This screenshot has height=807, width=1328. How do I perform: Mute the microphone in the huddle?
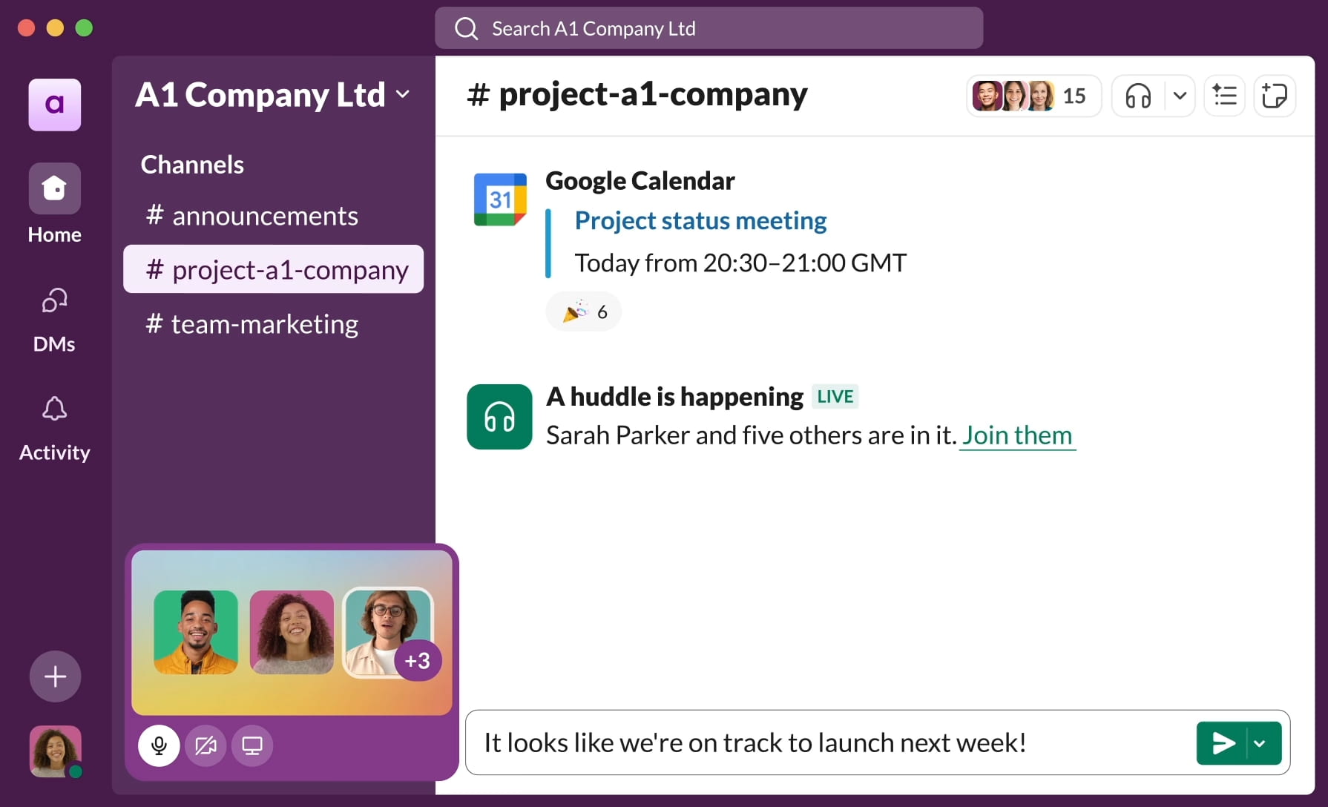[x=159, y=745]
